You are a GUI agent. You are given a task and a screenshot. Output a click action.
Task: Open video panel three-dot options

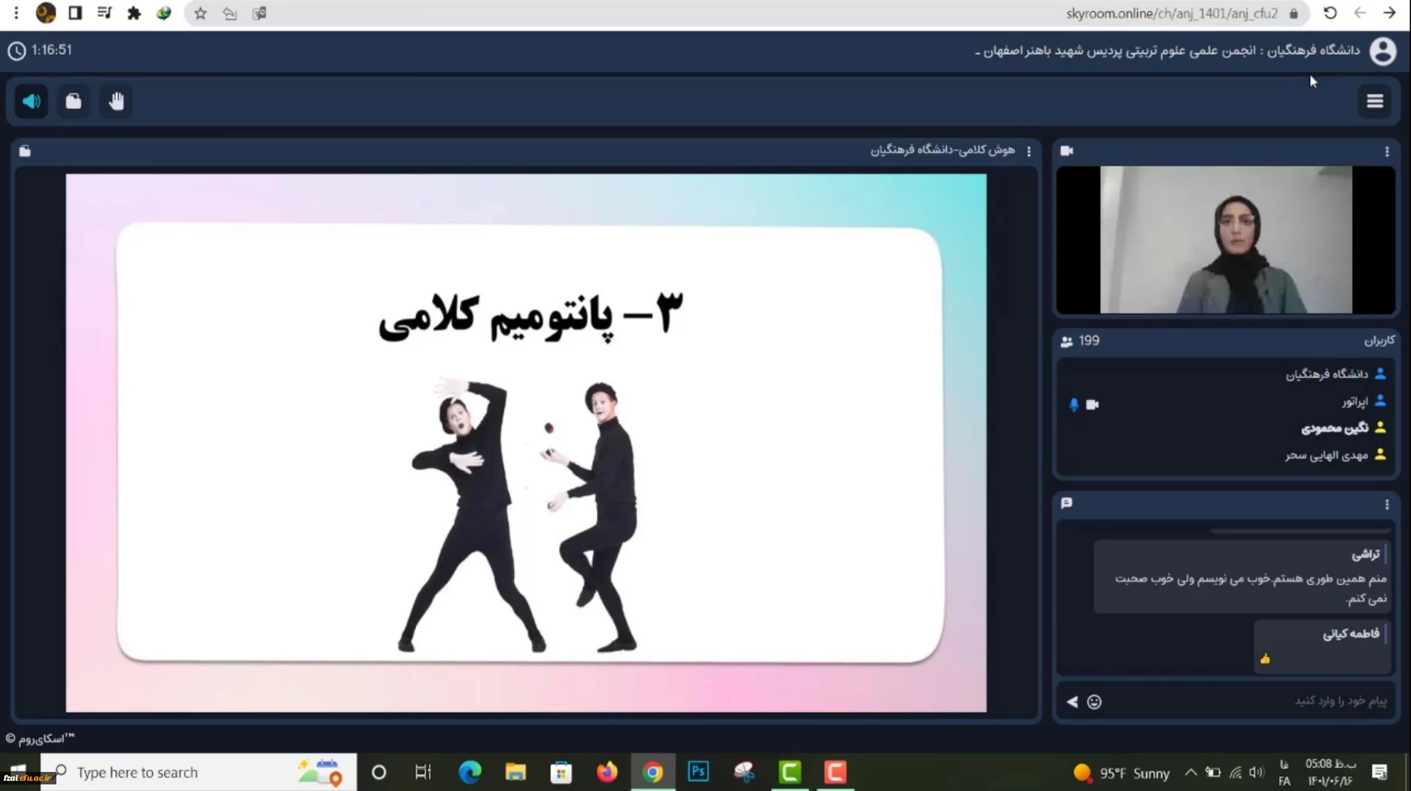1386,152
